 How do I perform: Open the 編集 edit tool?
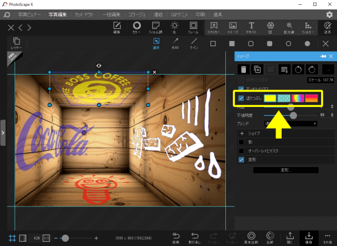click(117, 28)
